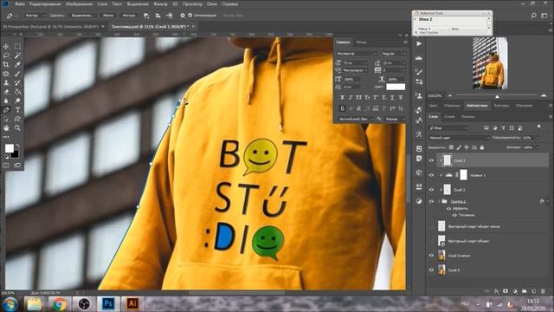Image resolution: width=554 pixels, height=312 pixels.
Task: Expand the Группа 1 folder
Action: pyautogui.click(x=439, y=201)
